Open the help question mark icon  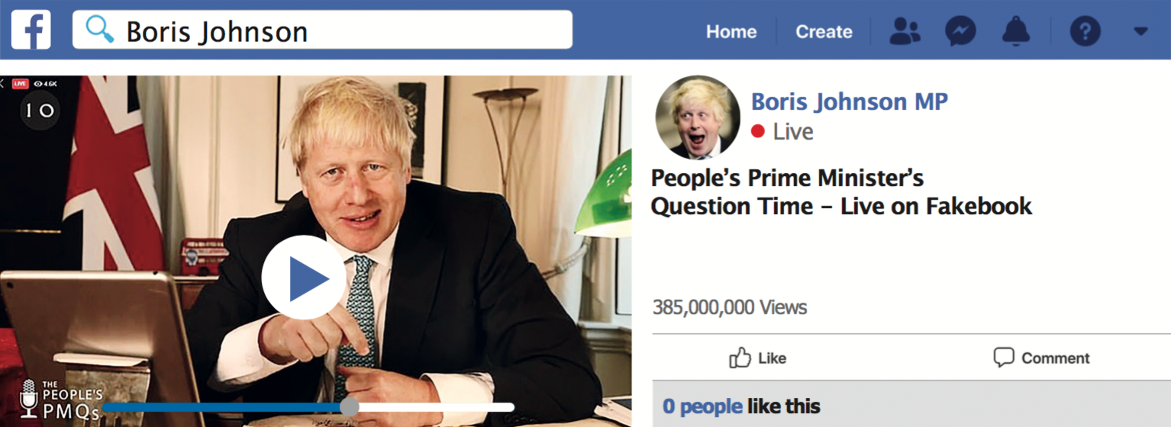pos(1085,31)
